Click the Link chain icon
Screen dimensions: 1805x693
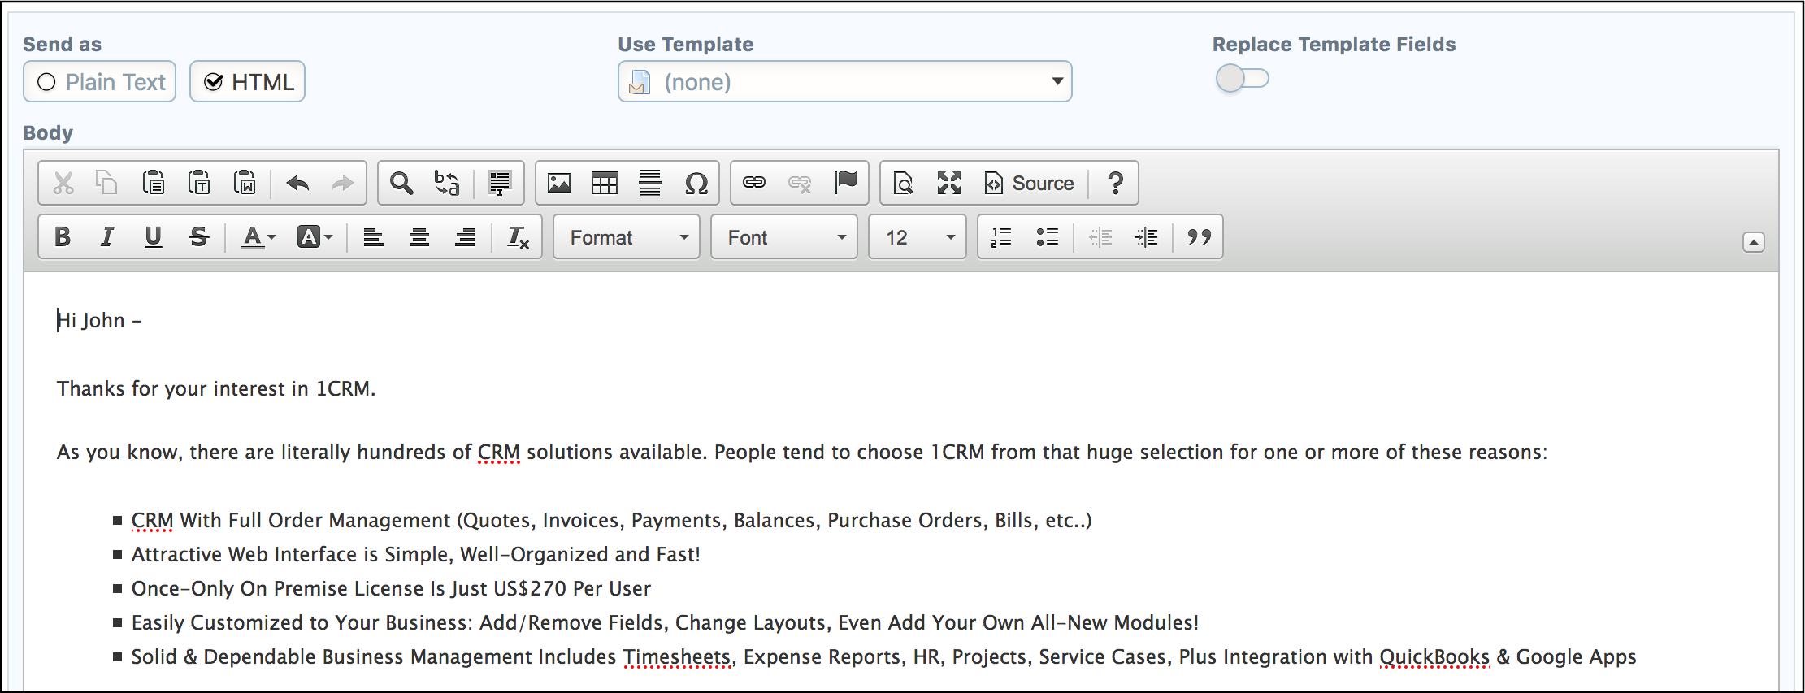754,183
